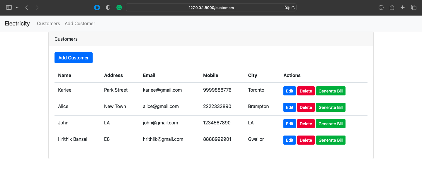This screenshot has height=173, width=422.
Task: Open Add Customer from the navigation bar
Action: pyautogui.click(x=80, y=23)
